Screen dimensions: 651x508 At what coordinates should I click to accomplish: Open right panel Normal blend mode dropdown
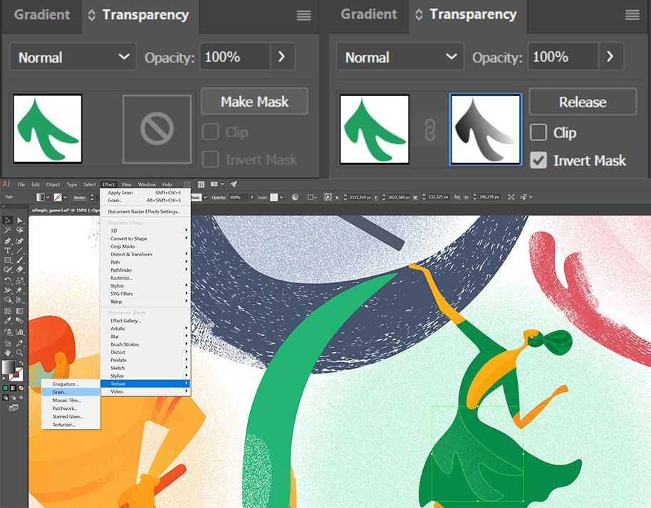[x=400, y=57]
